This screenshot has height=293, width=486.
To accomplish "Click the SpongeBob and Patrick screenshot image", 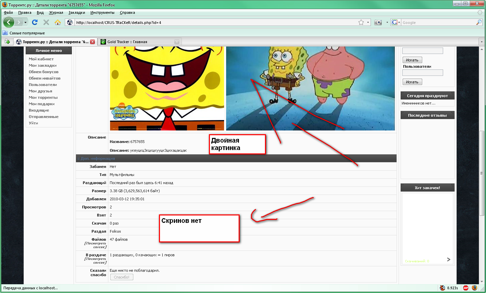I will click(x=310, y=88).
